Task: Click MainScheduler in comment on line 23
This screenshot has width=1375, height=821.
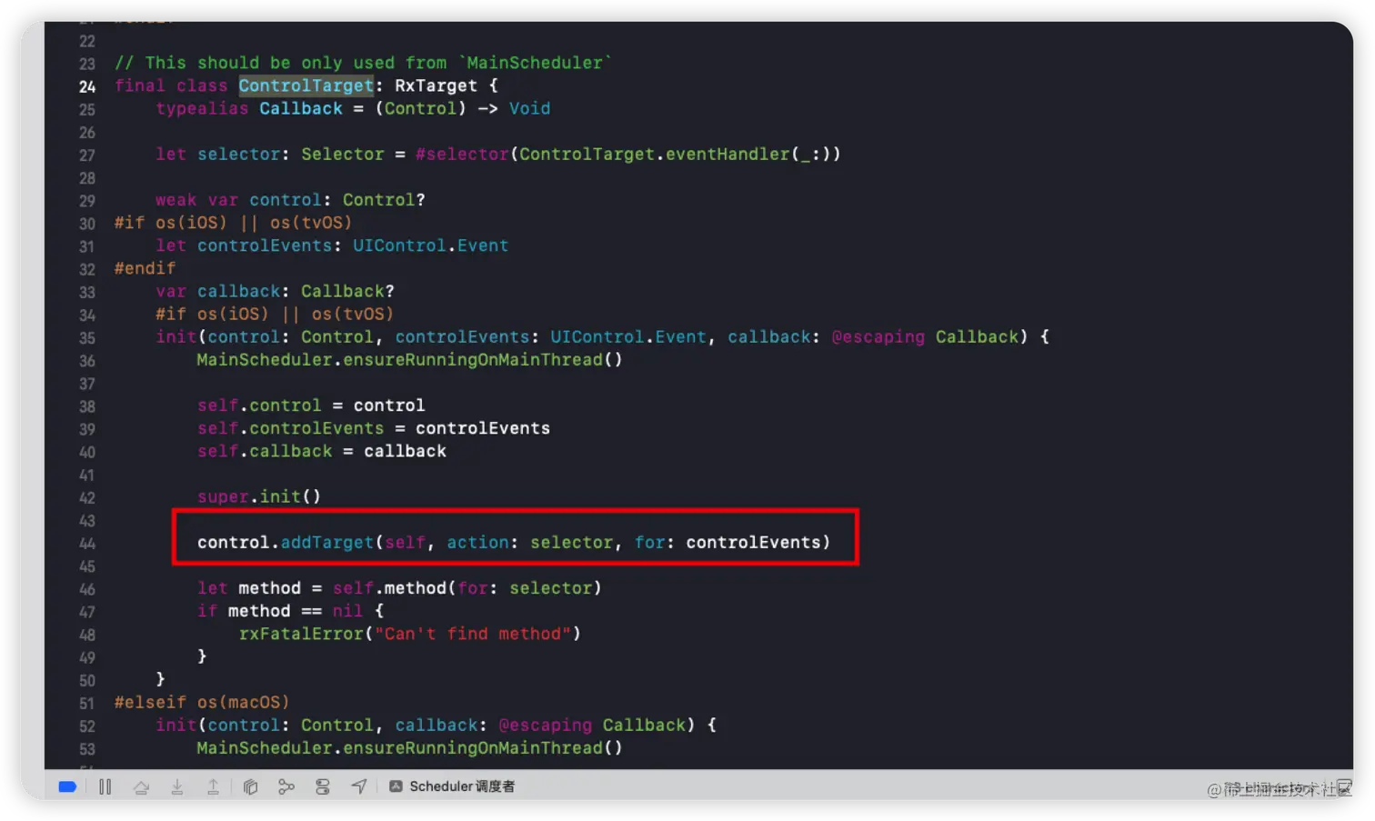Action: 535,63
